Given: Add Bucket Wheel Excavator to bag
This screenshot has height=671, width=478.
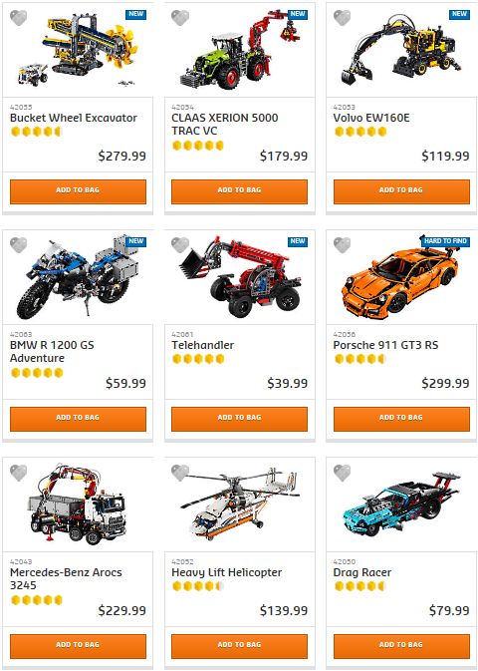Looking at the screenshot, I should (x=78, y=191).
